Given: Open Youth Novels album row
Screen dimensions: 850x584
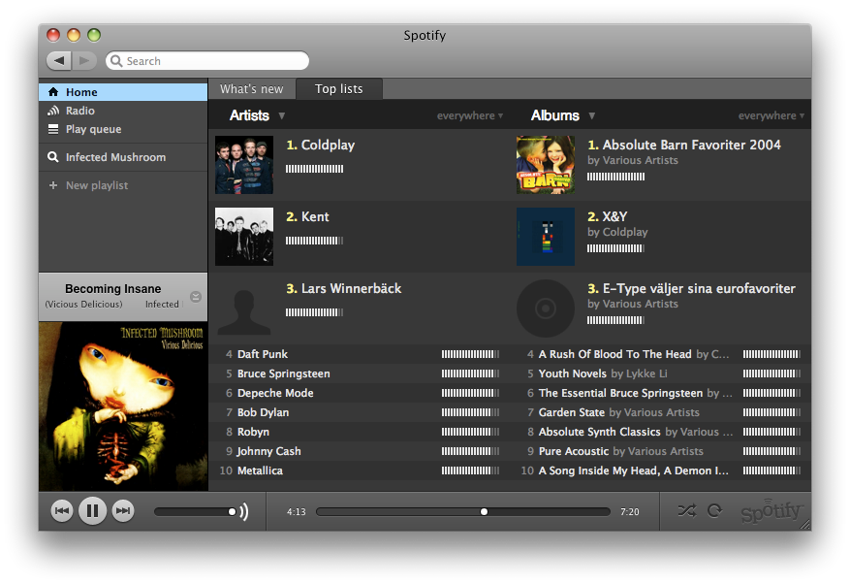Looking at the screenshot, I should tap(660, 373).
